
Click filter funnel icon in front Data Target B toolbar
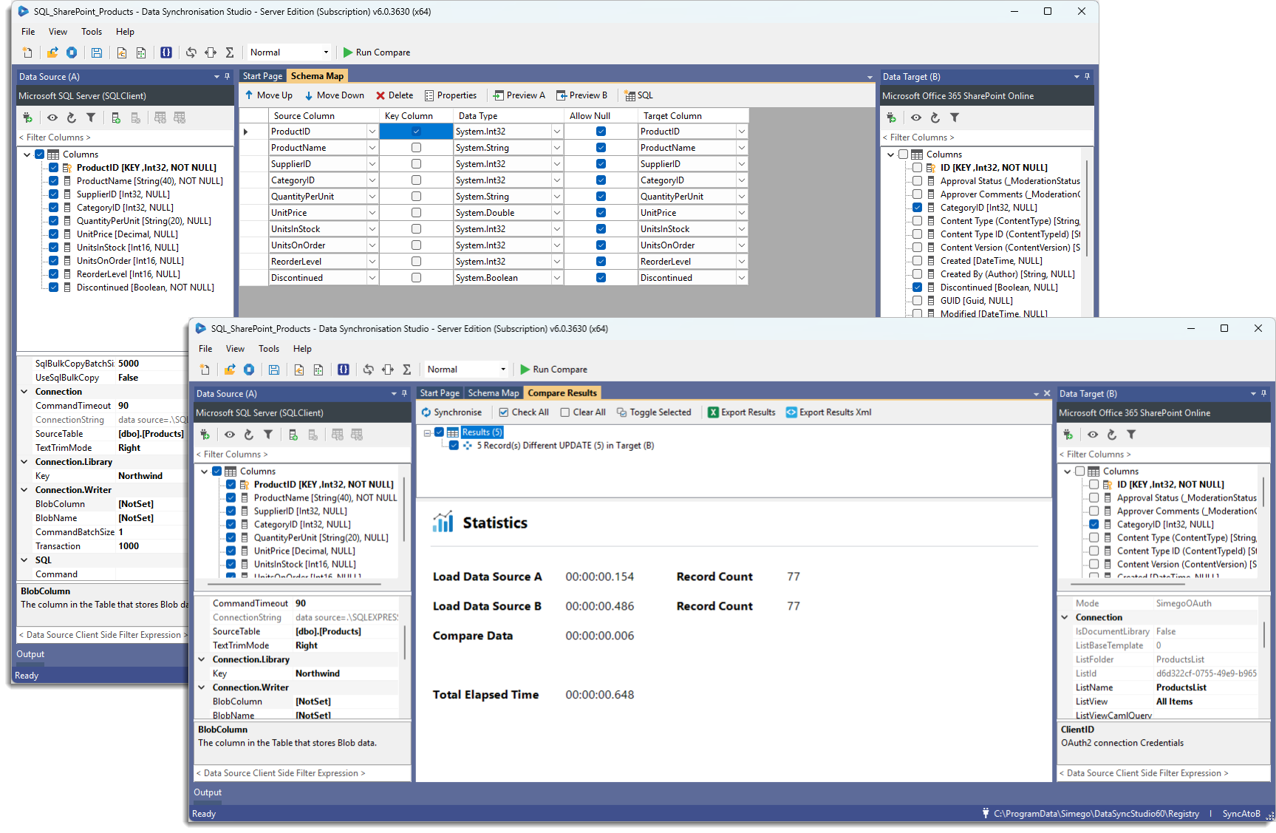tap(1131, 435)
